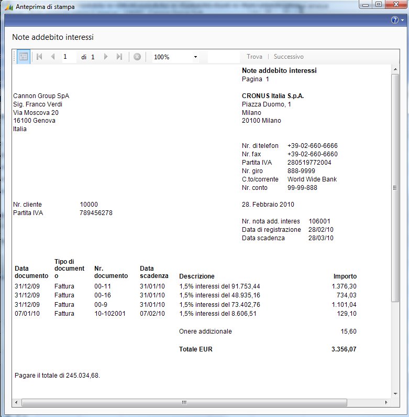Close the Anteprima di stampa window
Screen dimensions: 409x417
396,5
